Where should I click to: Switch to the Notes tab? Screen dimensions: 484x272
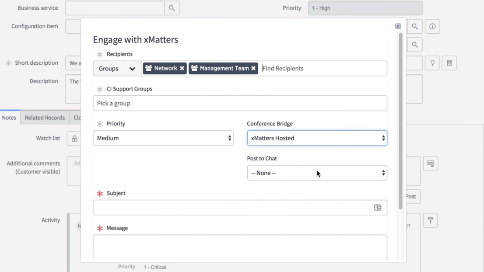(x=9, y=118)
